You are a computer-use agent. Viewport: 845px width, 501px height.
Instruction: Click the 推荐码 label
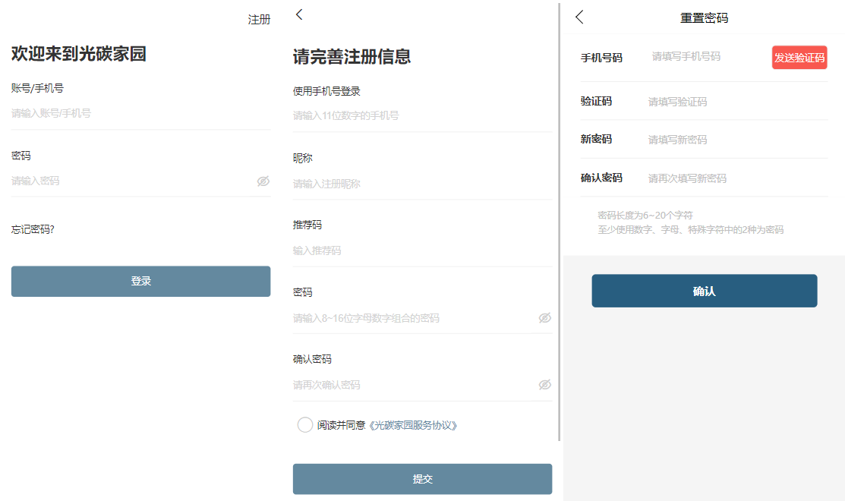(x=307, y=225)
